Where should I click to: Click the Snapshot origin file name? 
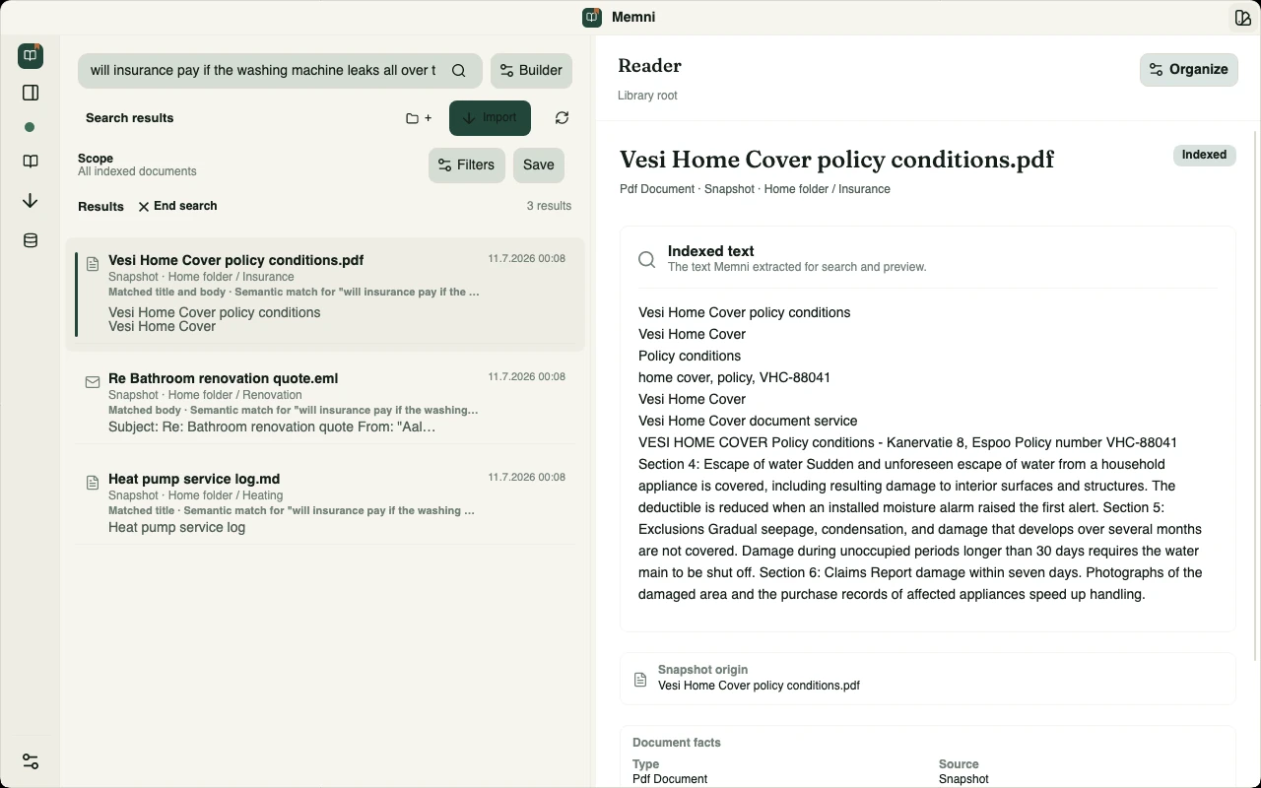(759, 686)
